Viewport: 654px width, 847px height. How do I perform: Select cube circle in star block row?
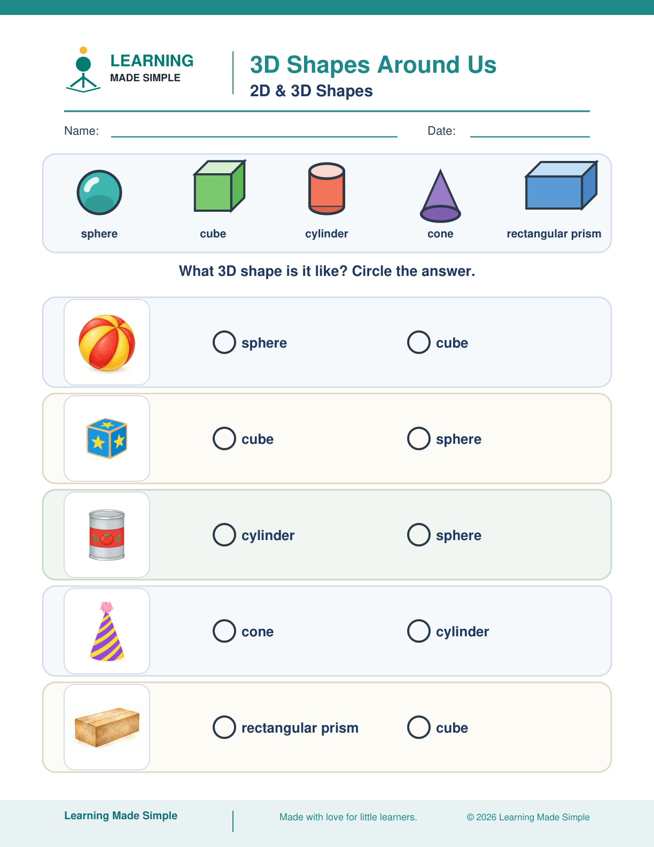point(224,438)
